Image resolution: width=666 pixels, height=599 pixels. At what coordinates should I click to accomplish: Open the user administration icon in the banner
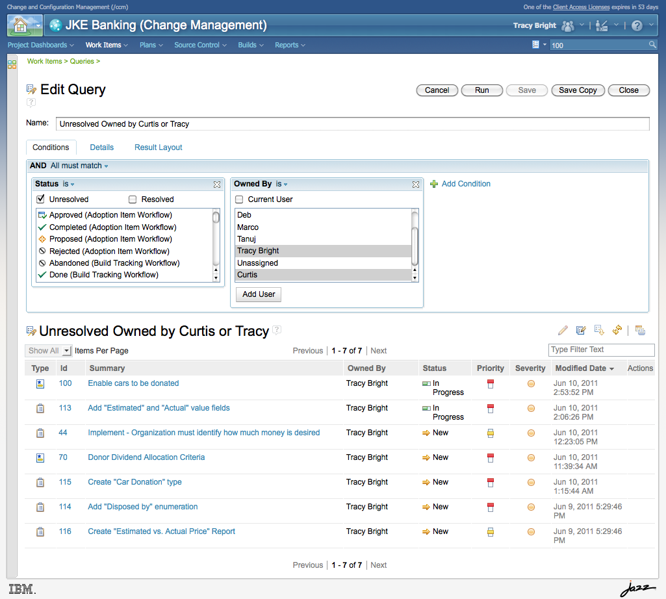point(602,26)
